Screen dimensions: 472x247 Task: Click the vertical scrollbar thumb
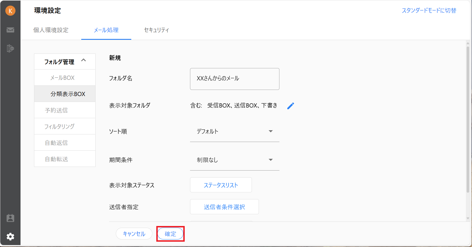pyautogui.click(x=468, y=120)
